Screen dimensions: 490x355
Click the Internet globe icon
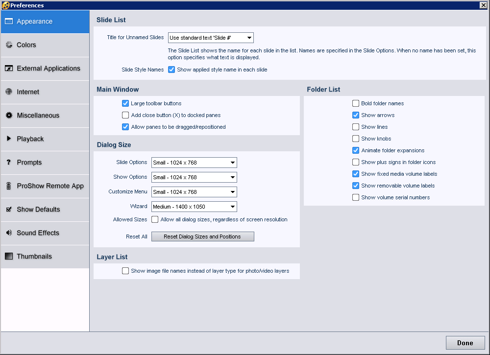pos(9,92)
